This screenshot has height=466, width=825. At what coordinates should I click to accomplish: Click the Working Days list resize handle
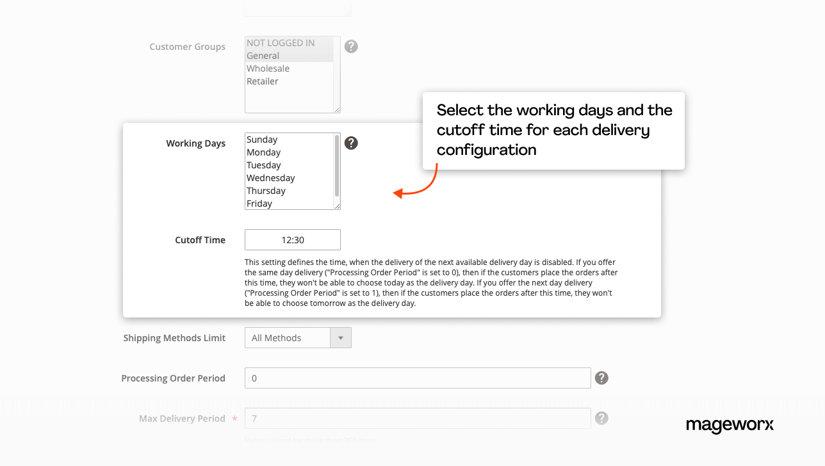[338, 206]
